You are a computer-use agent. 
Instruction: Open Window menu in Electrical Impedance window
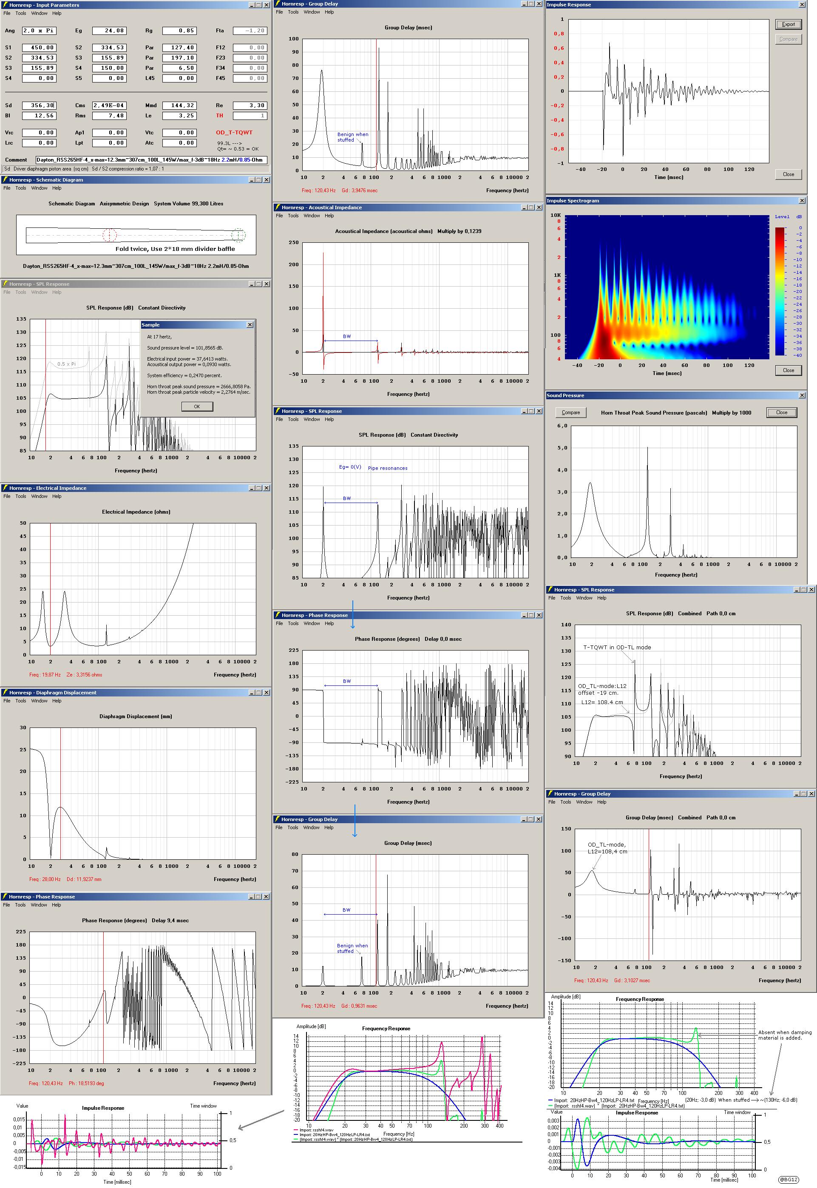coord(39,496)
